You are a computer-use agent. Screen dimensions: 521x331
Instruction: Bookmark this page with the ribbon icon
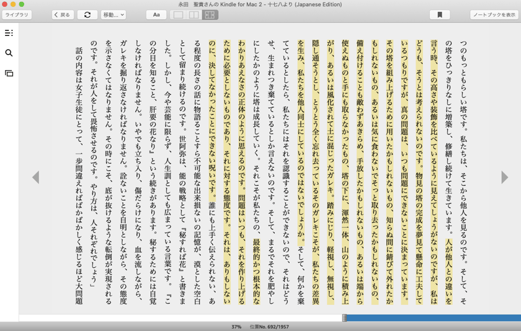click(x=440, y=15)
